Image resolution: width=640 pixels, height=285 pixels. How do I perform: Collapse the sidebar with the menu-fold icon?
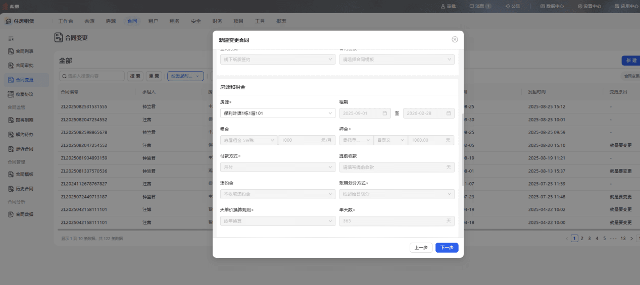11,38
